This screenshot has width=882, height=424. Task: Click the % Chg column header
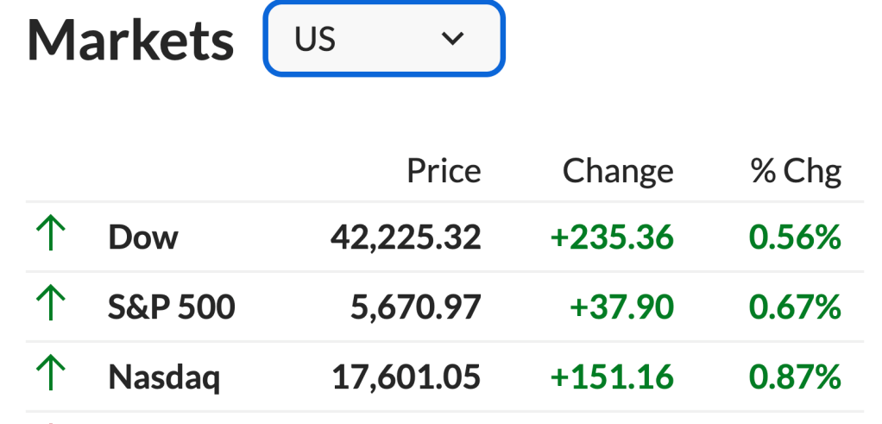pyautogui.click(x=795, y=171)
